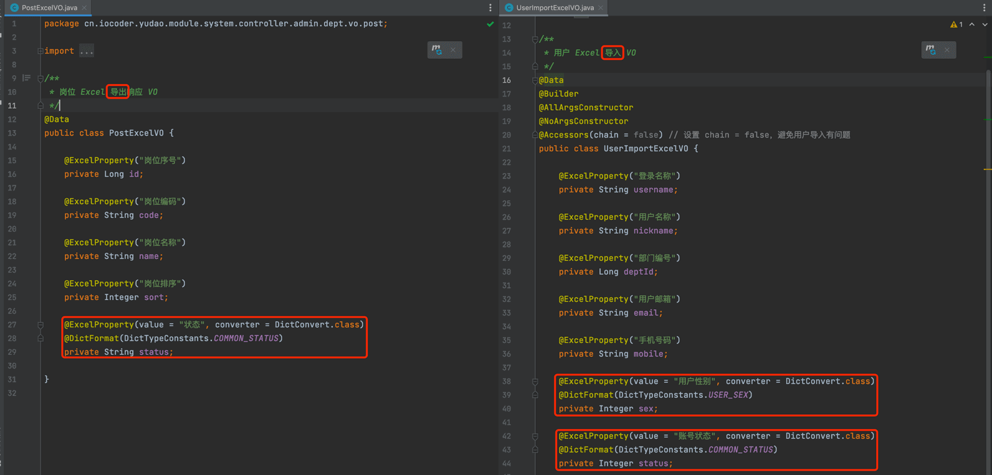
Task: Close the PostExcelVO.java tab
Action: 84,7
